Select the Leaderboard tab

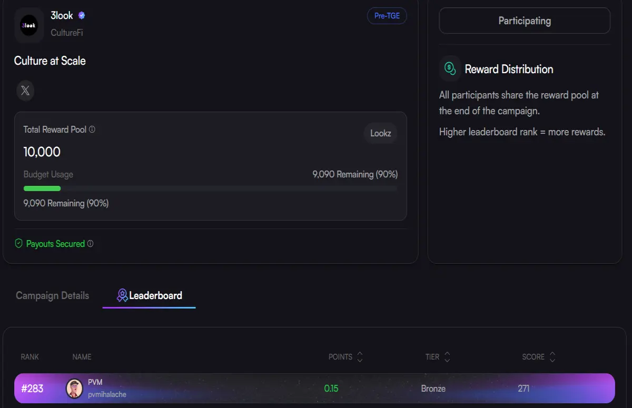coord(149,295)
